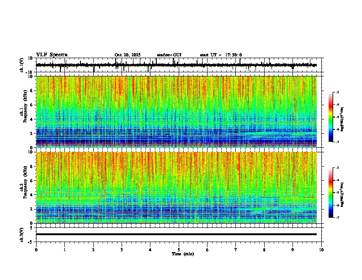The width and height of the screenshot is (362, 280).
Task: Click the date text "Oct. 20, 2025"
Action: (128, 55)
